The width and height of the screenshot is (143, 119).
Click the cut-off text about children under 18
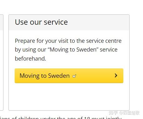coord(61,118)
